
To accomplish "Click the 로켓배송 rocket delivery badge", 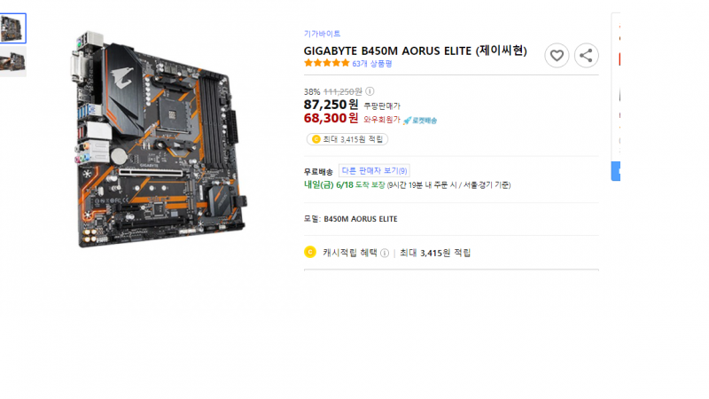I will [420, 121].
